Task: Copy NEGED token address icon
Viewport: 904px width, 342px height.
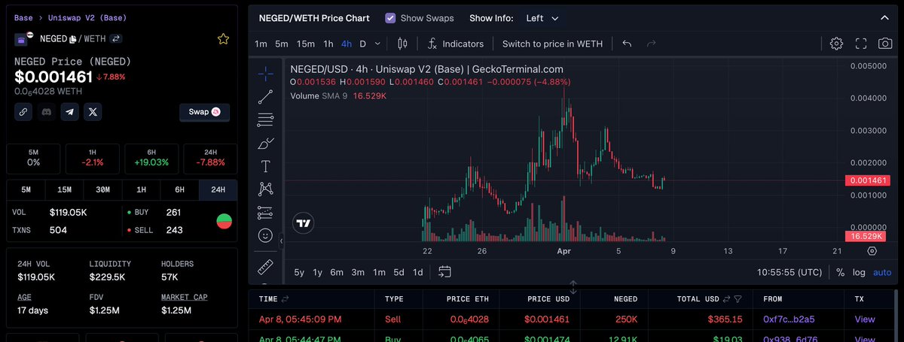Action: tap(73, 39)
